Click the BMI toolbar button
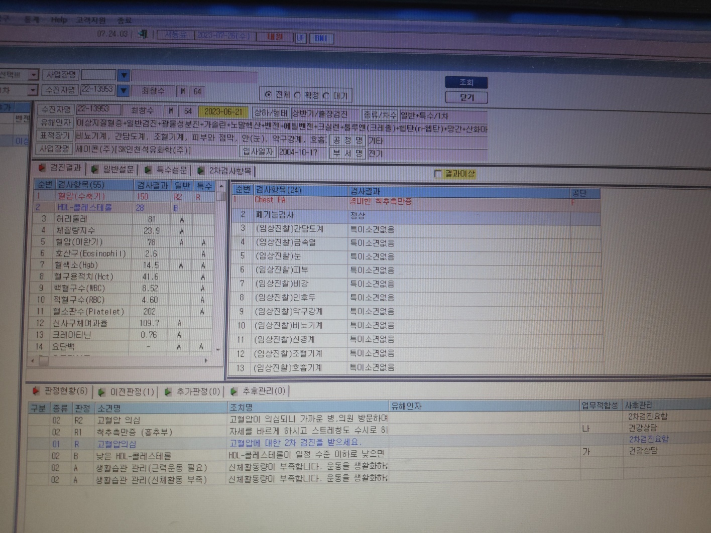This screenshot has height=533, width=711. tap(321, 38)
